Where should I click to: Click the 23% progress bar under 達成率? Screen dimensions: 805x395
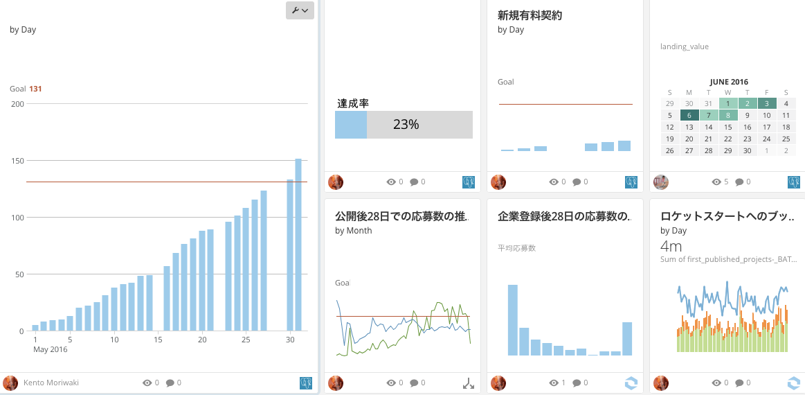pos(404,125)
